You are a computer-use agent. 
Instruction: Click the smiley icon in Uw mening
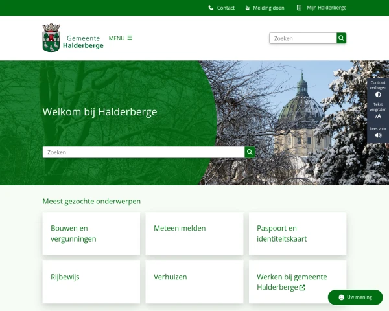pyautogui.click(x=342, y=297)
